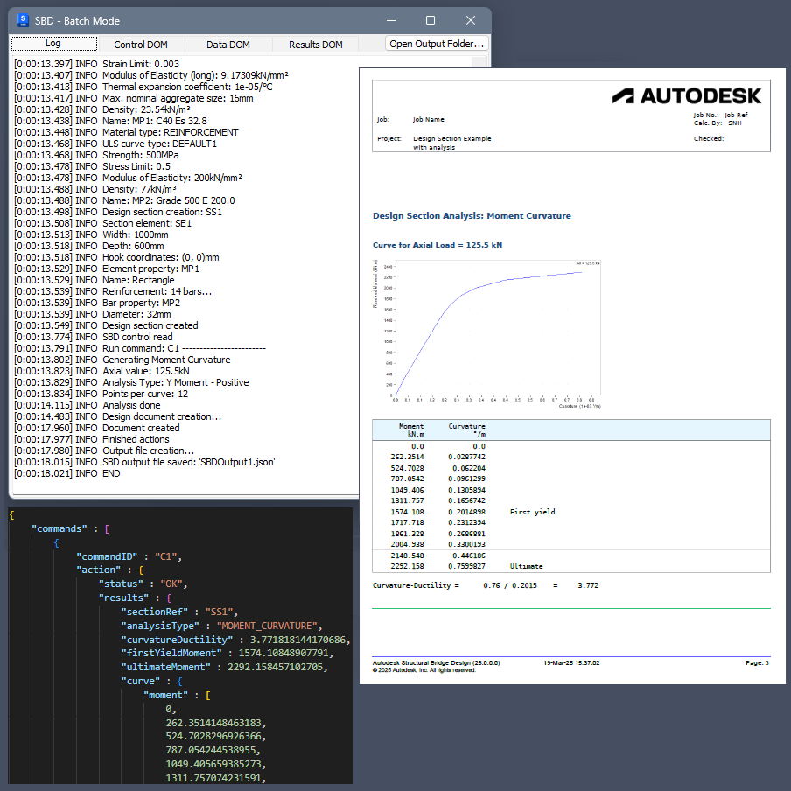791x791 pixels.
Task: Click the "commandID" key in JSON
Action: pos(107,556)
